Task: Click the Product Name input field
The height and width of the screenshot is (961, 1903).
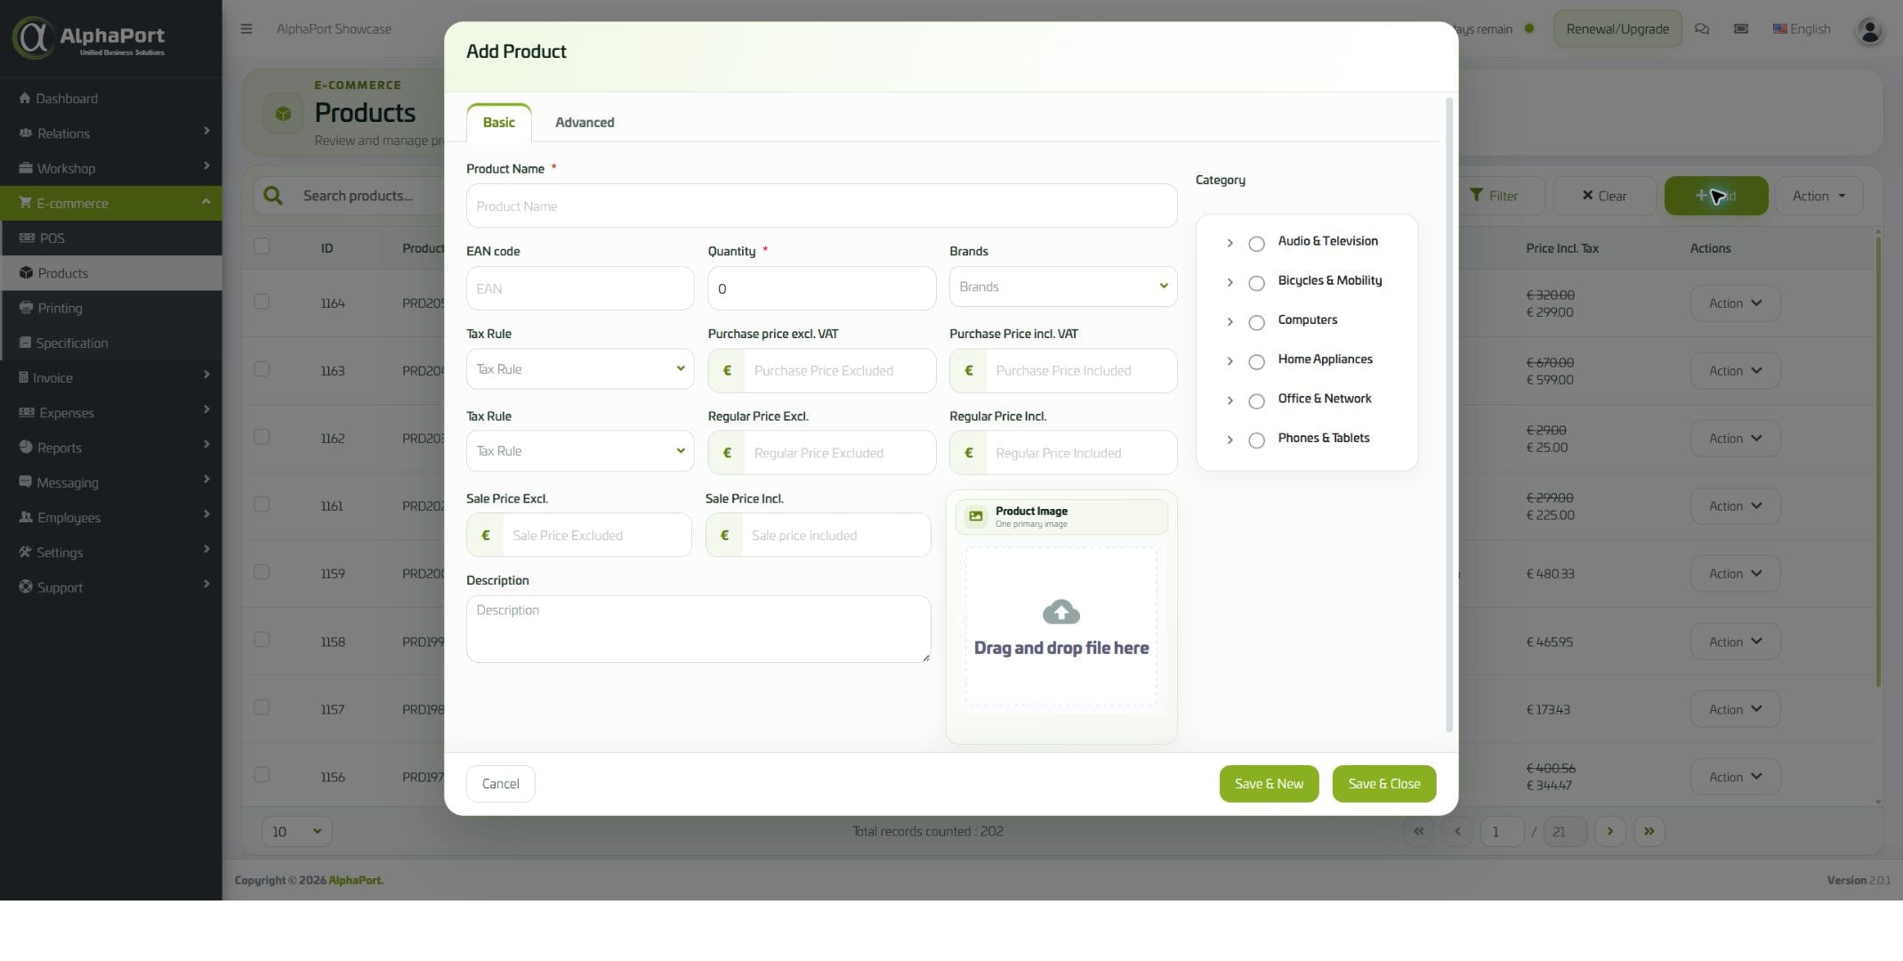Action: 821,206
